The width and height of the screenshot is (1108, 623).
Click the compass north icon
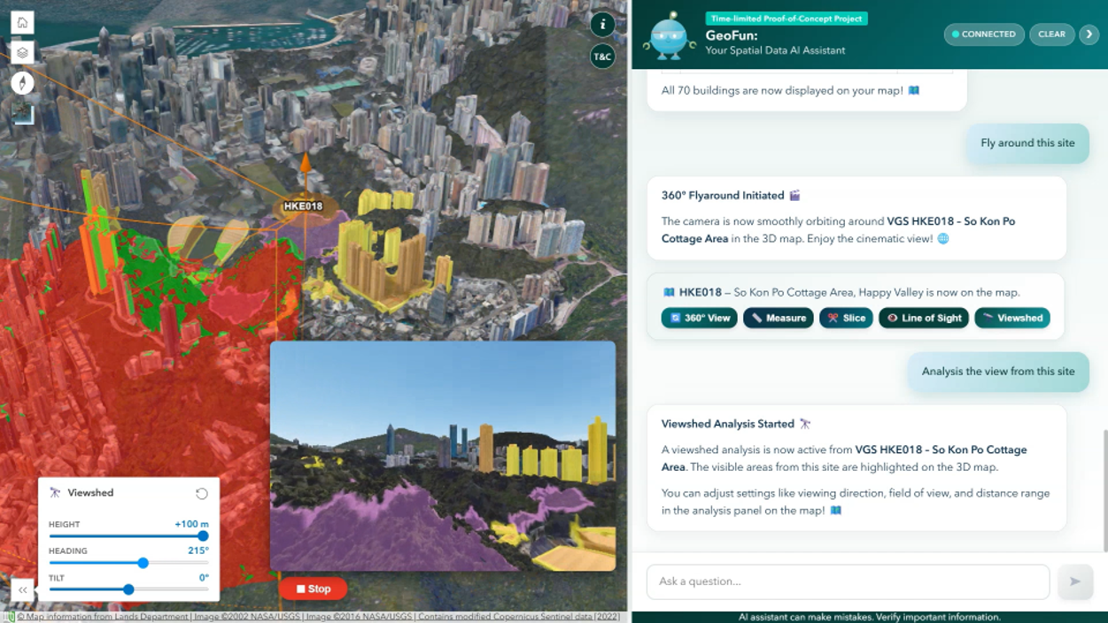22,83
